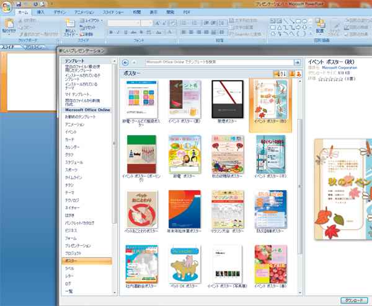Select the カレンダー template category
372x306 pixels.
(73, 147)
